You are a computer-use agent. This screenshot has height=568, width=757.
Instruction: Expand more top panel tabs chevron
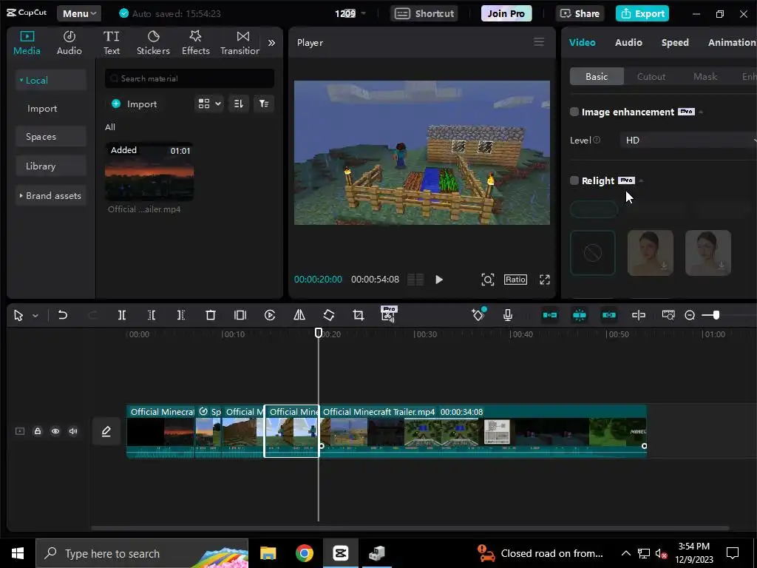pyautogui.click(x=272, y=43)
